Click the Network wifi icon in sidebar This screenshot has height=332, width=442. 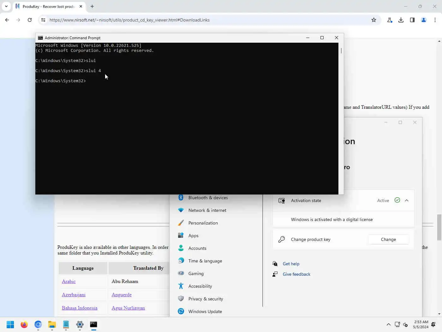[181, 210]
